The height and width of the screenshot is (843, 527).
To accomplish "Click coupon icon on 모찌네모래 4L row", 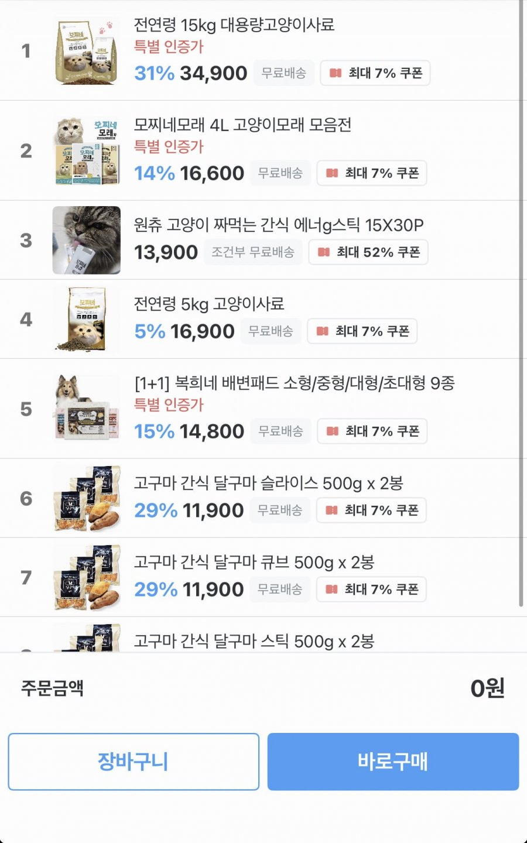I will 332,173.
